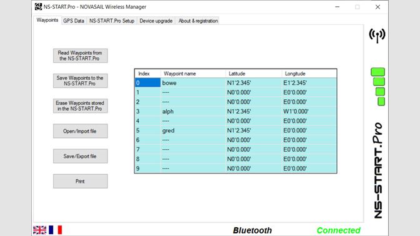
Task: Click the Bluetooth status label
Action: point(252,230)
